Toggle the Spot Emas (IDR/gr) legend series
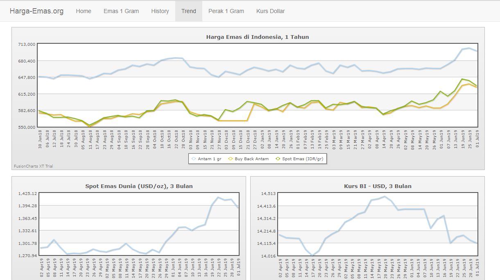This screenshot has height=280, width=500. (x=300, y=159)
